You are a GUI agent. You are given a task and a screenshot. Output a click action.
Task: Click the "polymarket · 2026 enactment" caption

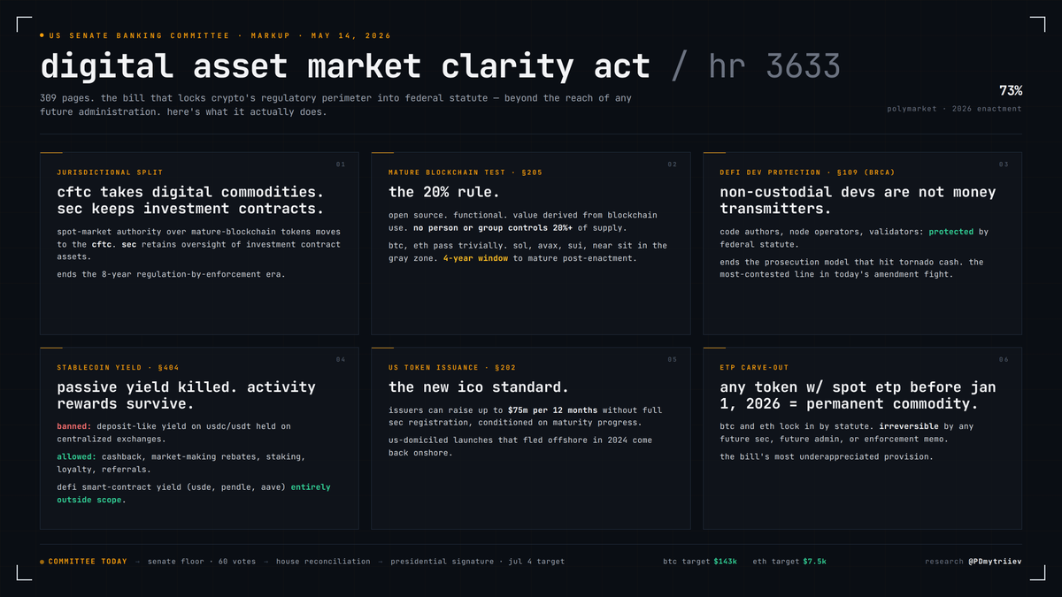click(x=954, y=109)
